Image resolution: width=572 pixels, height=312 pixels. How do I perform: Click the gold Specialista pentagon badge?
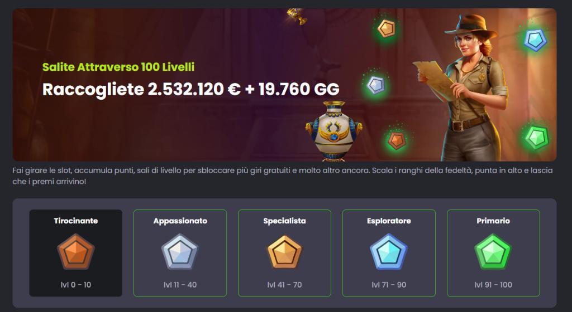(x=284, y=252)
